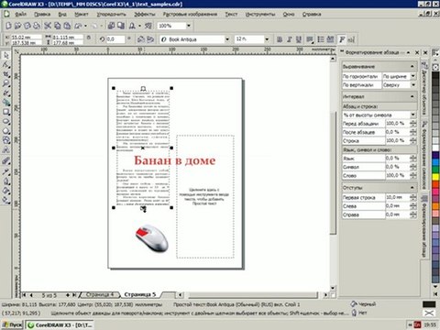
Task: Collapse the Отступы section
Action: [412, 187]
